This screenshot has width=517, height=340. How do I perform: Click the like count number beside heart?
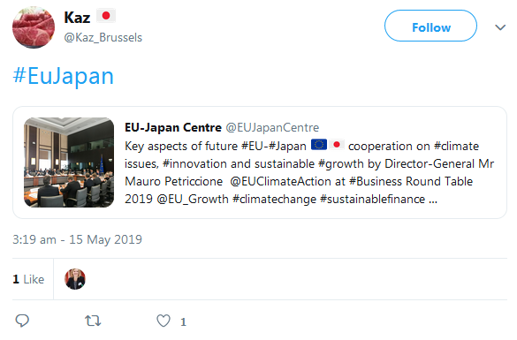point(183,321)
